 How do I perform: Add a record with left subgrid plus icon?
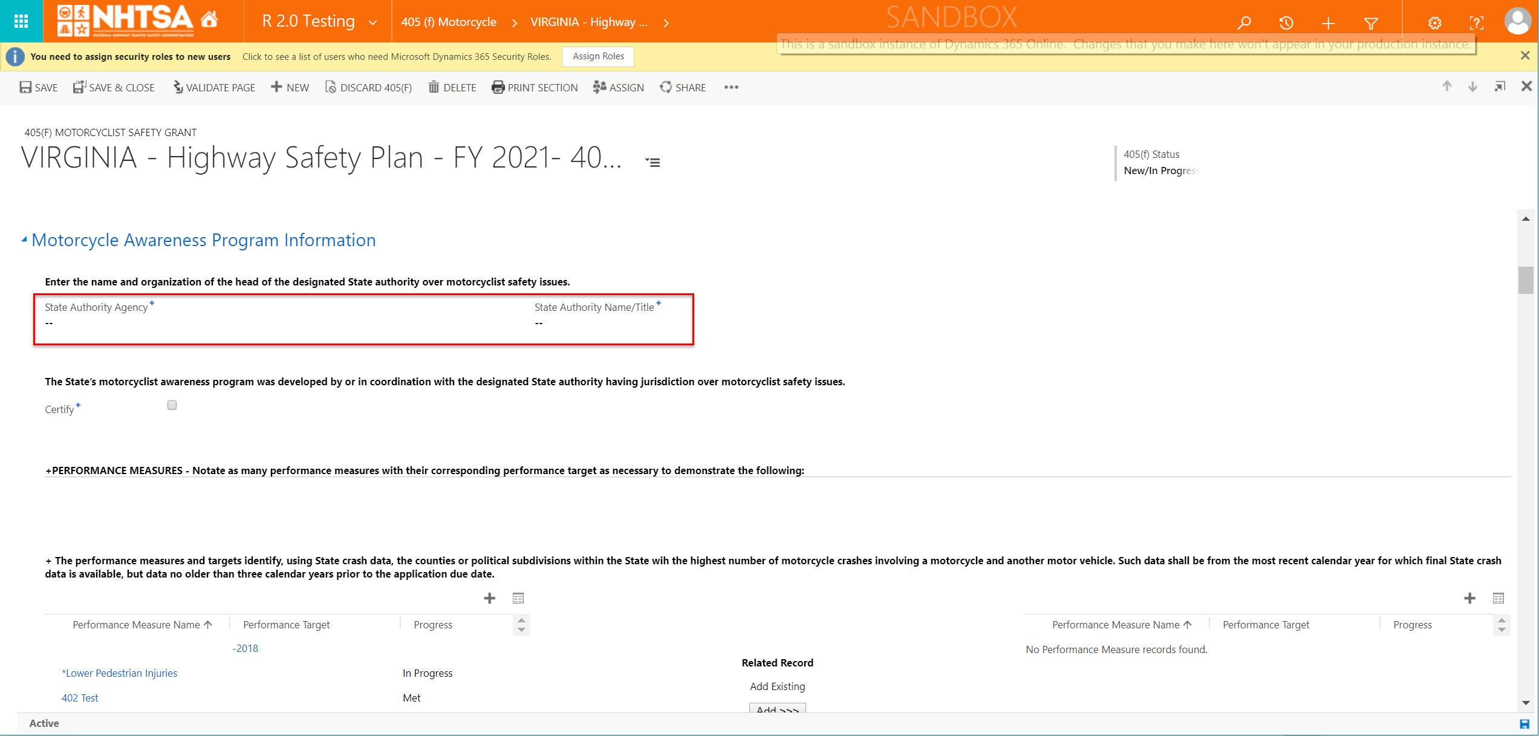pyautogui.click(x=489, y=598)
